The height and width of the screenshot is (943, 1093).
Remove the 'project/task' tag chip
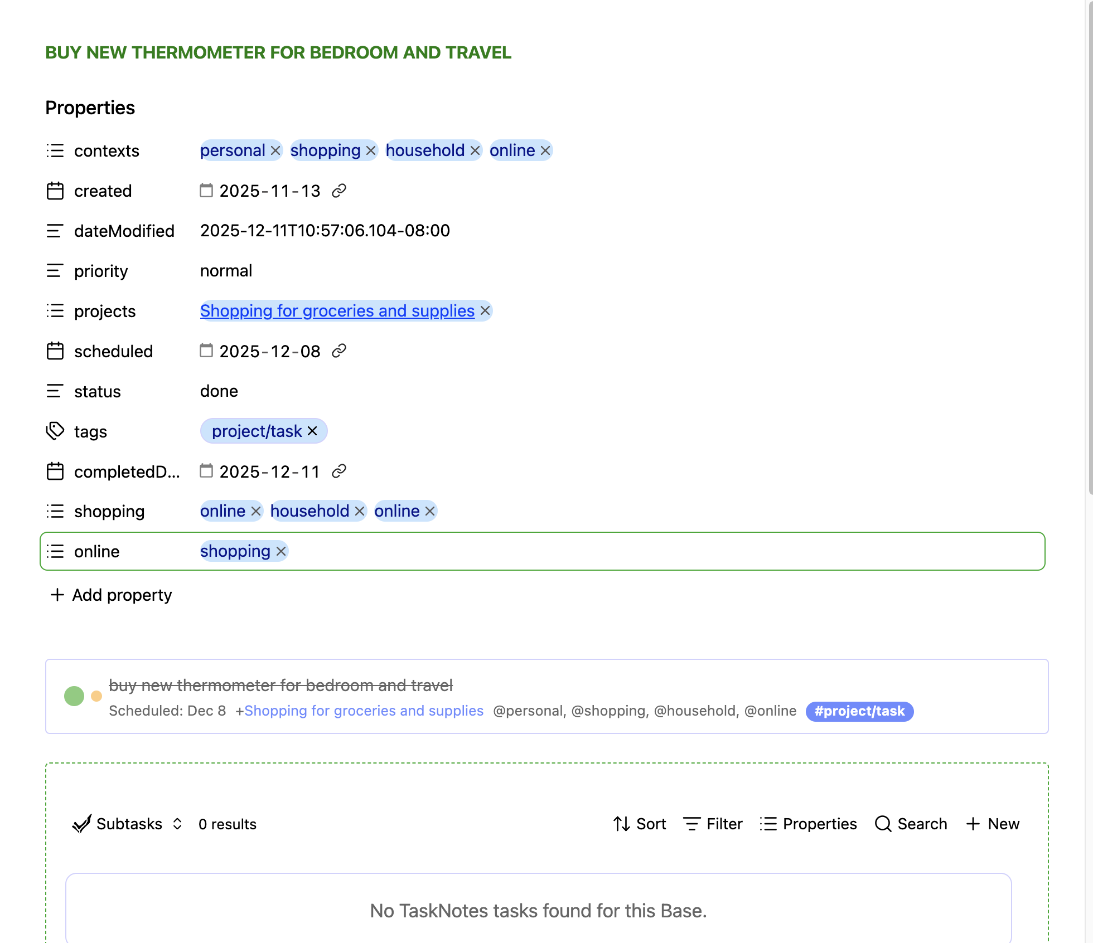[312, 431]
